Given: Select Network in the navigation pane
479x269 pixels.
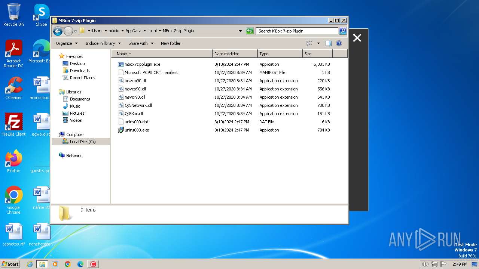Looking at the screenshot, I should click(74, 156).
